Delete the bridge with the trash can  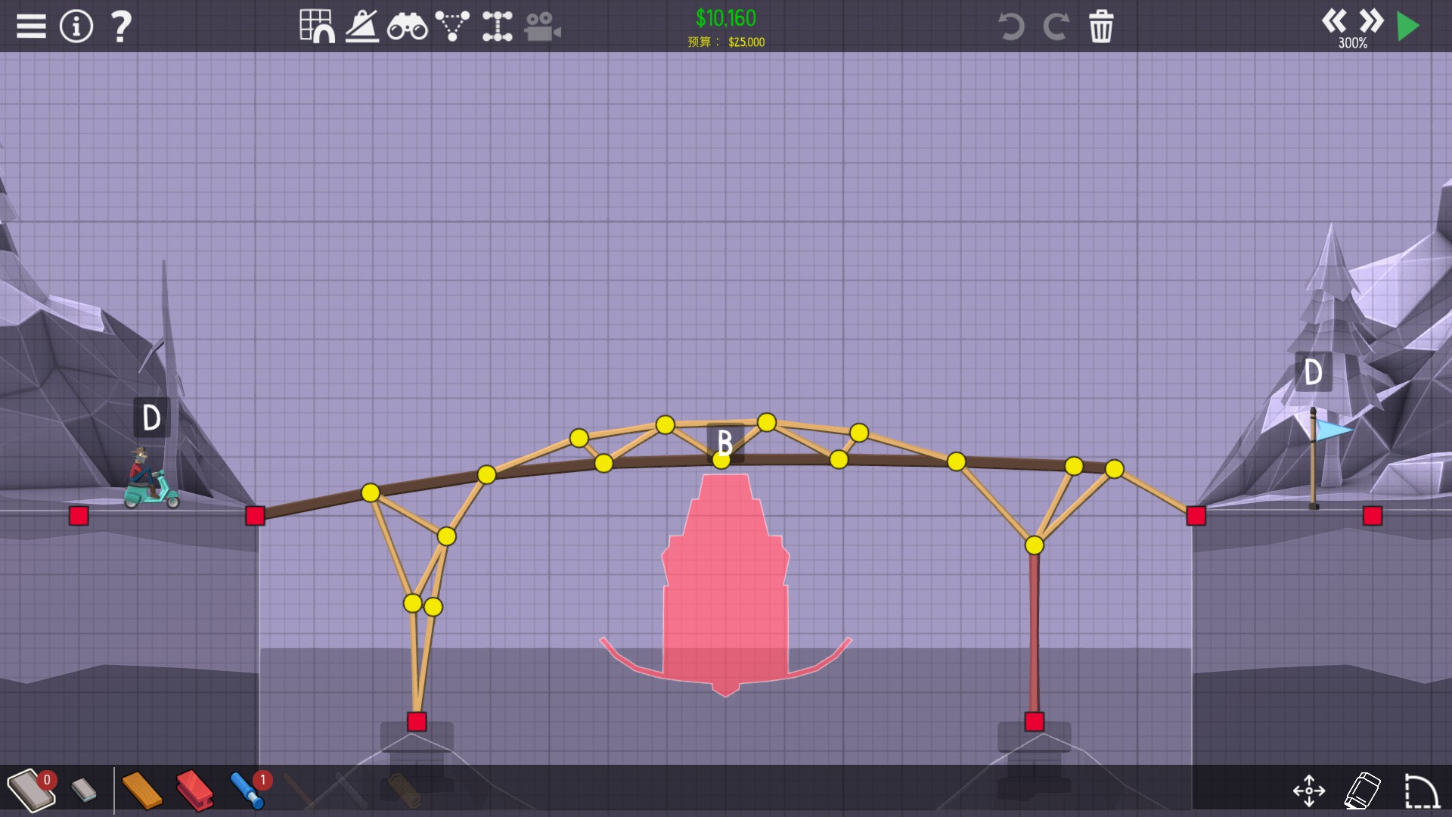(1101, 26)
